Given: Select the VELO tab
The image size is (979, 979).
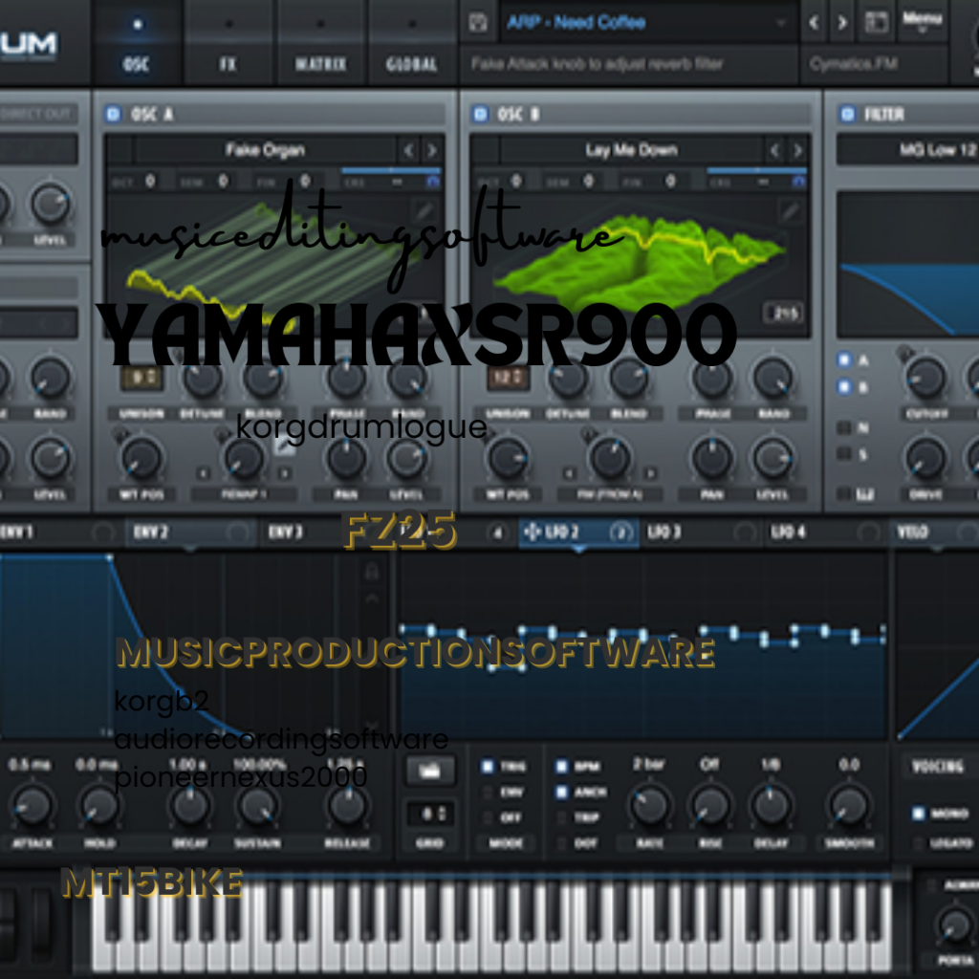Looking at the screenshot, I should pos(935,532).
